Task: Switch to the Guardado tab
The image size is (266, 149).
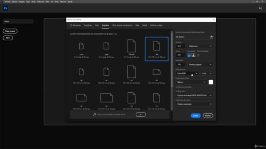Action: tap(88, 25)
